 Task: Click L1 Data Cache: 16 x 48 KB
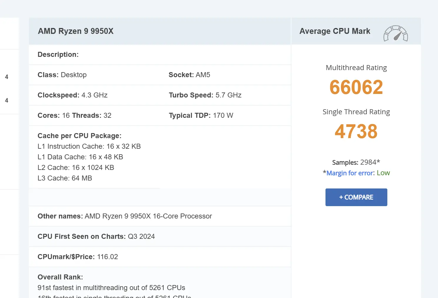[80, 157]
